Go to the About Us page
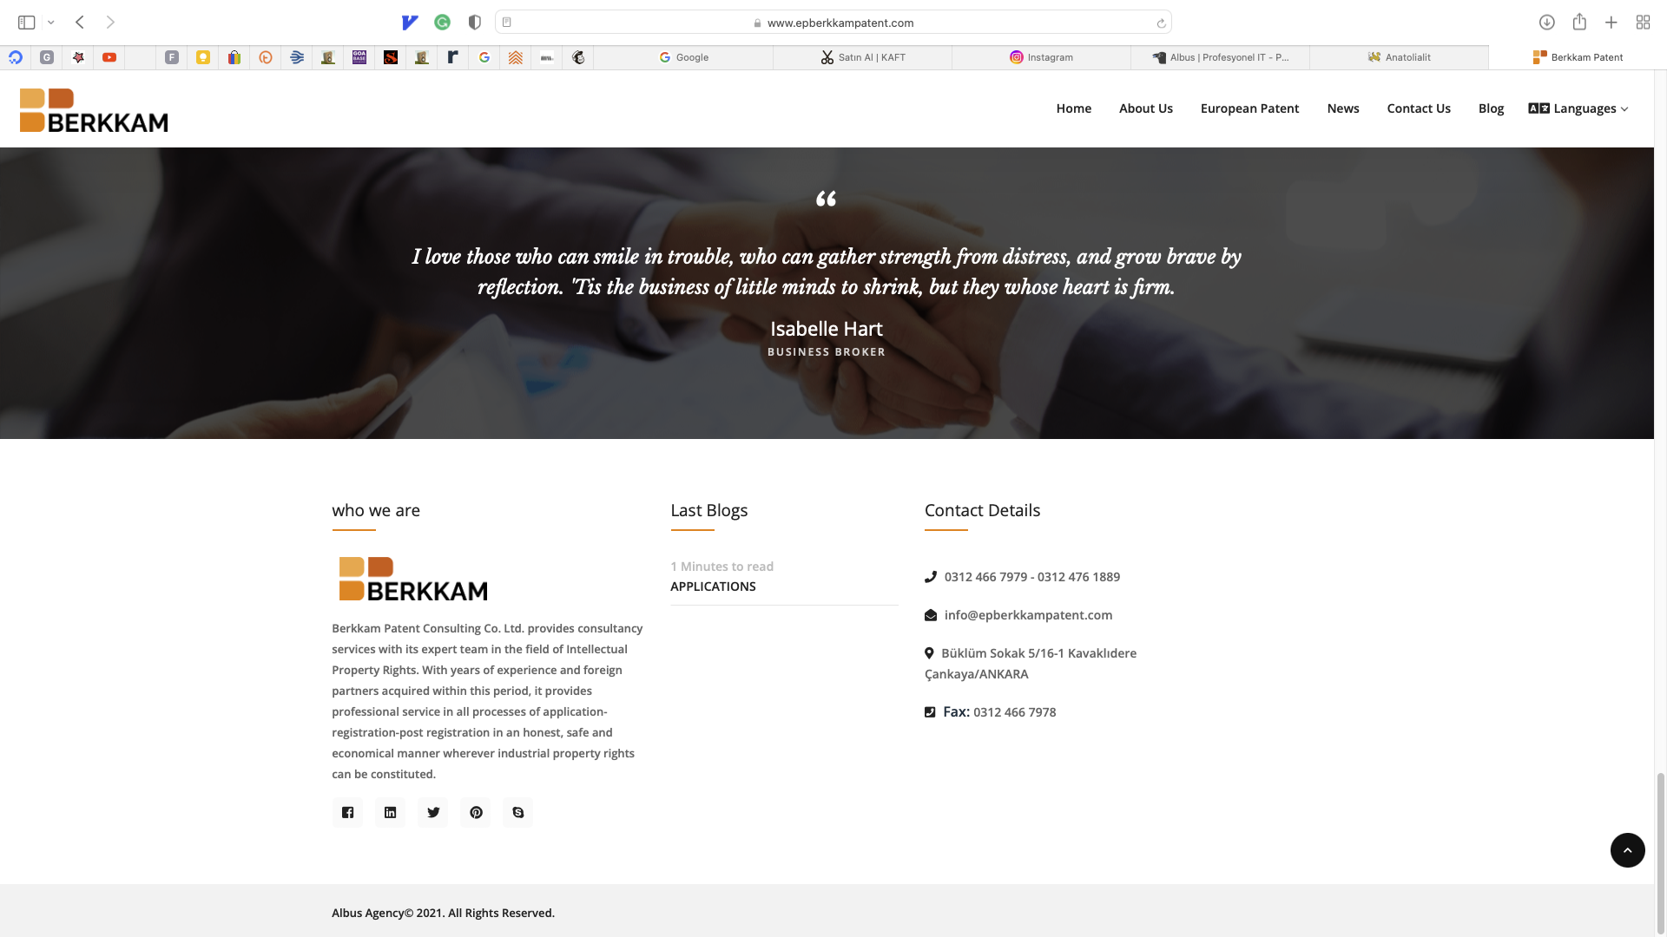The image size is (1667, 937). click(1145, 108)
